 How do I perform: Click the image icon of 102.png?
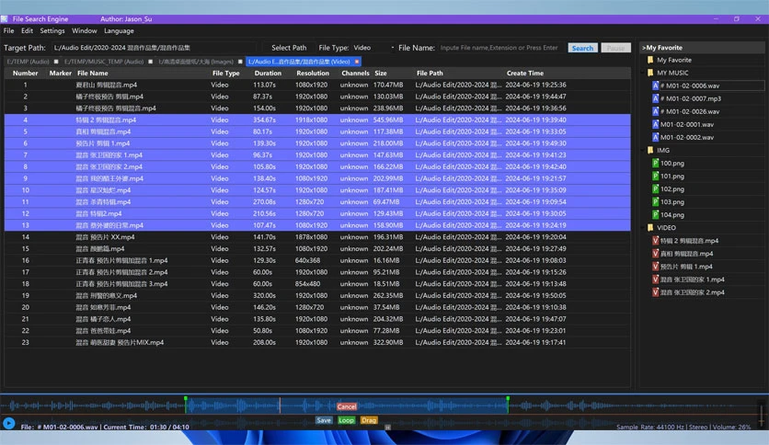click(655, 188)
